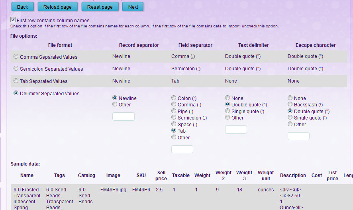The height and width of the screenshot is (210, 353).
Task: Select Comma Separated Values file format
Action: click(x=16, y=57)
